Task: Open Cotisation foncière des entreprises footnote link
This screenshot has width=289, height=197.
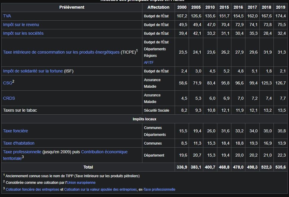Action: [33, 190]
